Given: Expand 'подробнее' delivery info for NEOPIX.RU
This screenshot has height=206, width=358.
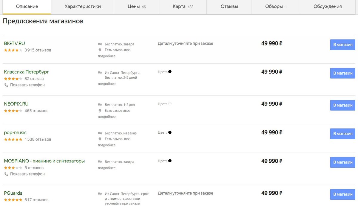Looking at the screenshot, I should click(x=107, y=117).
